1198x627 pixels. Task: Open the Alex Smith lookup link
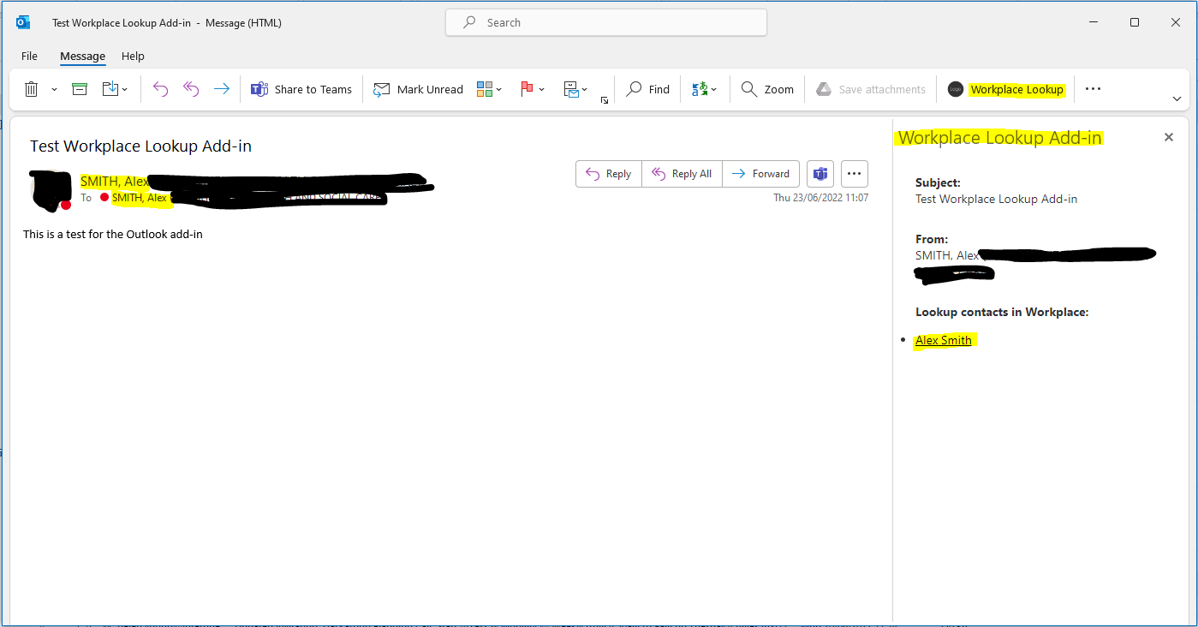tap(943, 340)
